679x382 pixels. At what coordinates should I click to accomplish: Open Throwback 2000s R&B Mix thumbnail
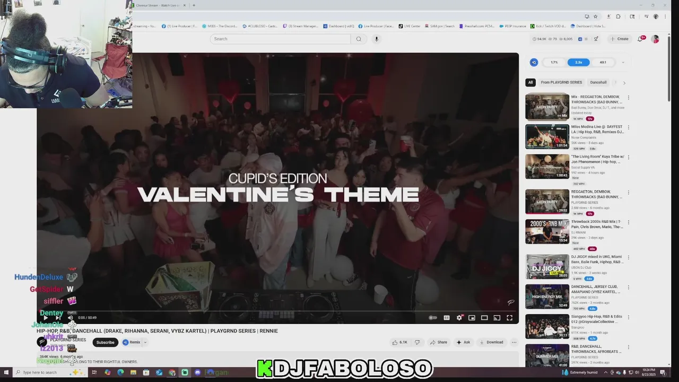tap(547, 232)
